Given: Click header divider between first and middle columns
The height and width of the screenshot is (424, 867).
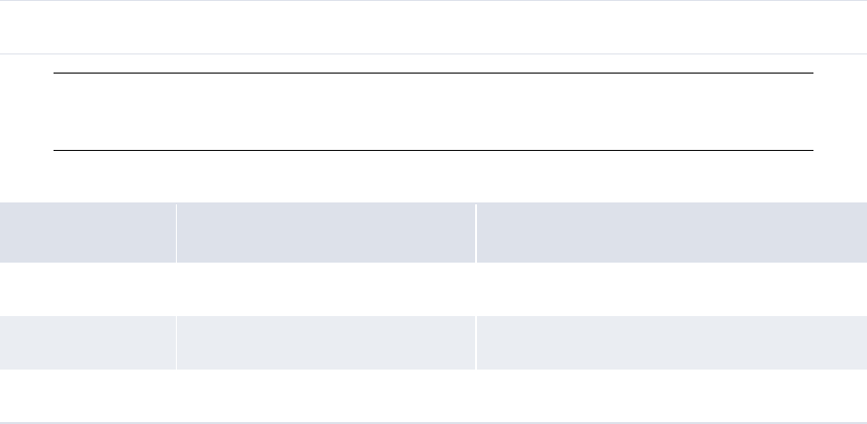Looking at the screenshot, I should 177,232.
